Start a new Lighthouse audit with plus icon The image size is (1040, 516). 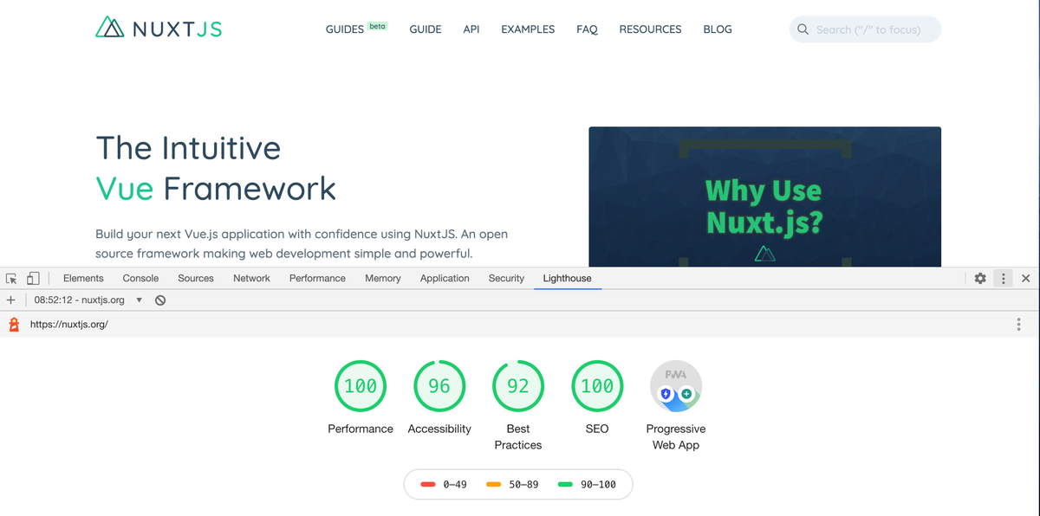[x=11, y=300]
